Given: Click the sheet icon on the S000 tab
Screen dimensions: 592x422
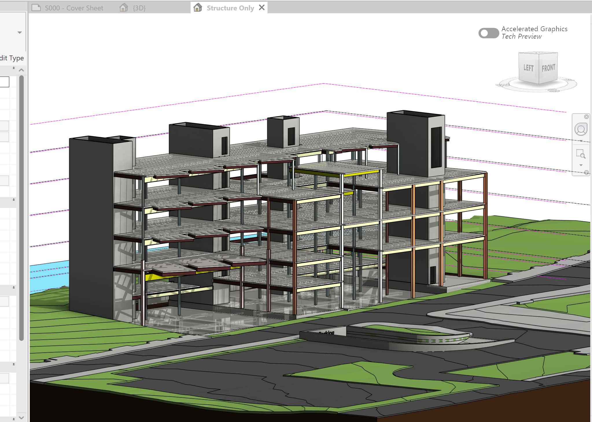Looking at the screenshot, I should (36, 8).
